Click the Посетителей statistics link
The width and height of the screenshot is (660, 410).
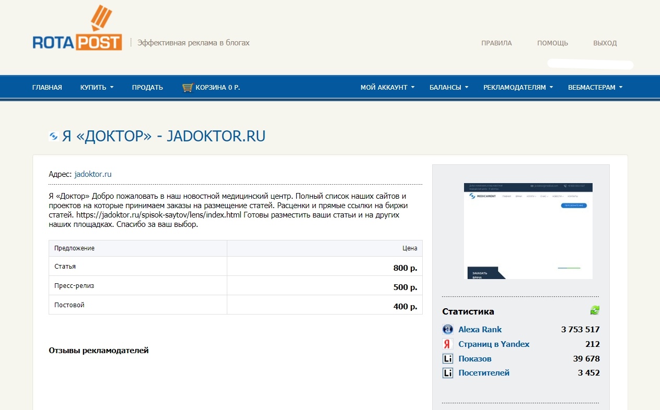(484, 373)
